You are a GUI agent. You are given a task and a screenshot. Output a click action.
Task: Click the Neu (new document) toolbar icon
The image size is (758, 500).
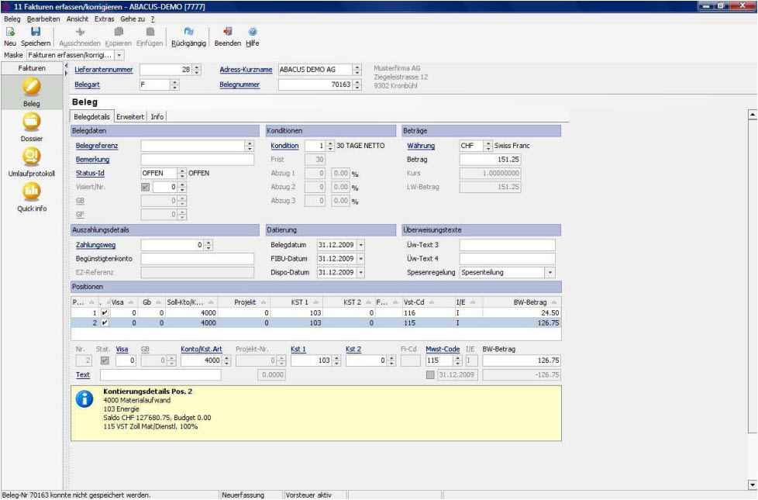10,32
